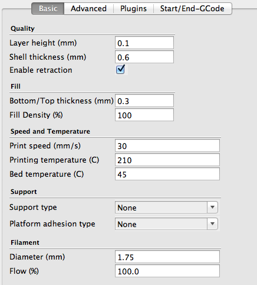The width and height of the screenshot is (257, 285).
Task: Expand the Platform adhesion type dropdown arrow
Action: (x=212, y=224)
